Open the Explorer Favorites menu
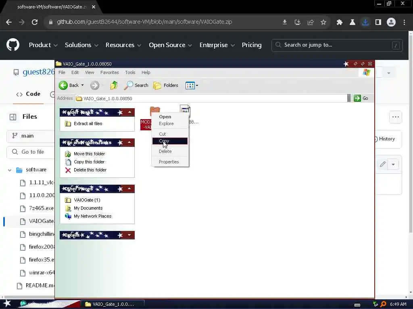The width and height of the screenshot is (413, 309). click(110, 72)
